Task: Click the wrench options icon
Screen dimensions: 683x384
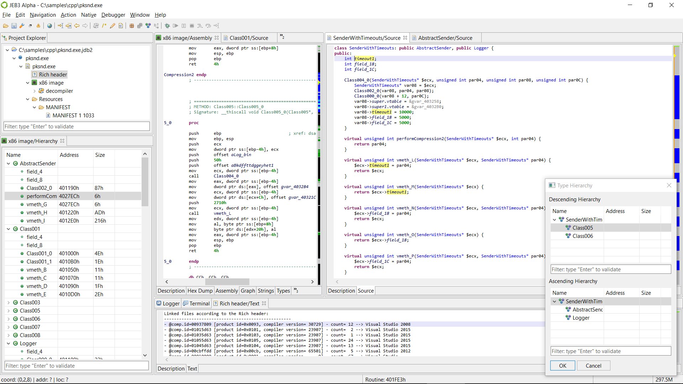Action: click(22, 26)
